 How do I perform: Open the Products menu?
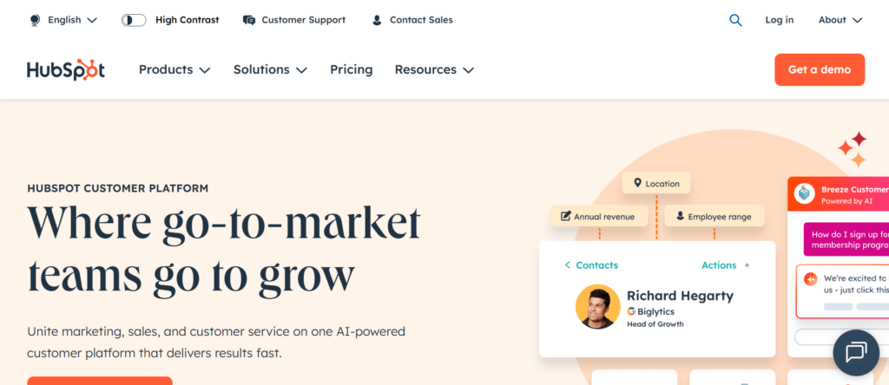(x=175, y=69)
